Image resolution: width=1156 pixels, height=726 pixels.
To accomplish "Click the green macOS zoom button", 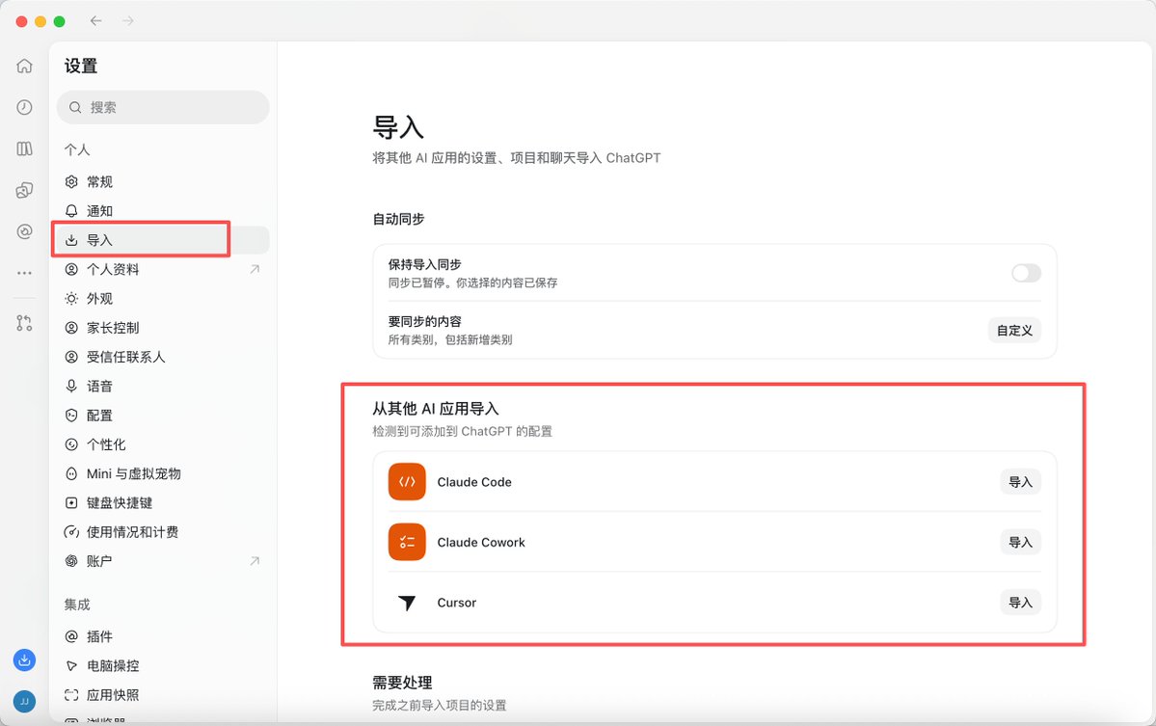I will point(60,21).
